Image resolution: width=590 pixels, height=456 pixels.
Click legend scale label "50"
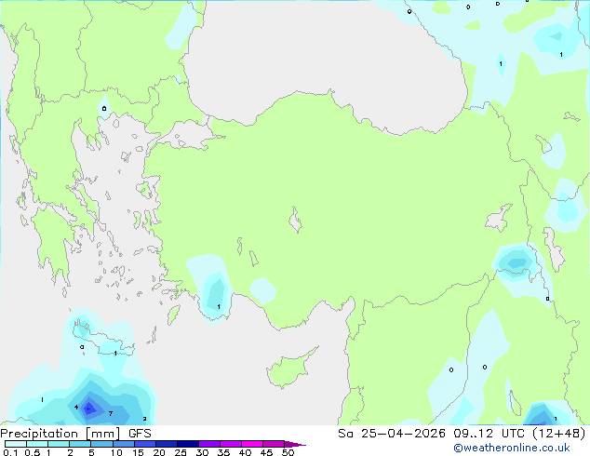point(288,452)
